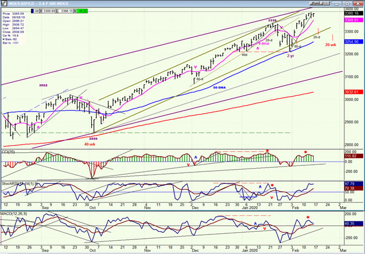Click the red 40-wk cycle label

(x=90, y=144)
